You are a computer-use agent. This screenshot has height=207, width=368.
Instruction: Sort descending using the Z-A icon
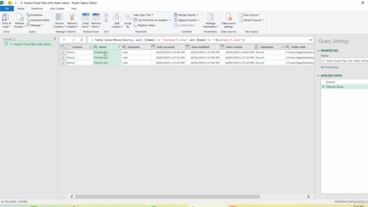(106, 20)
